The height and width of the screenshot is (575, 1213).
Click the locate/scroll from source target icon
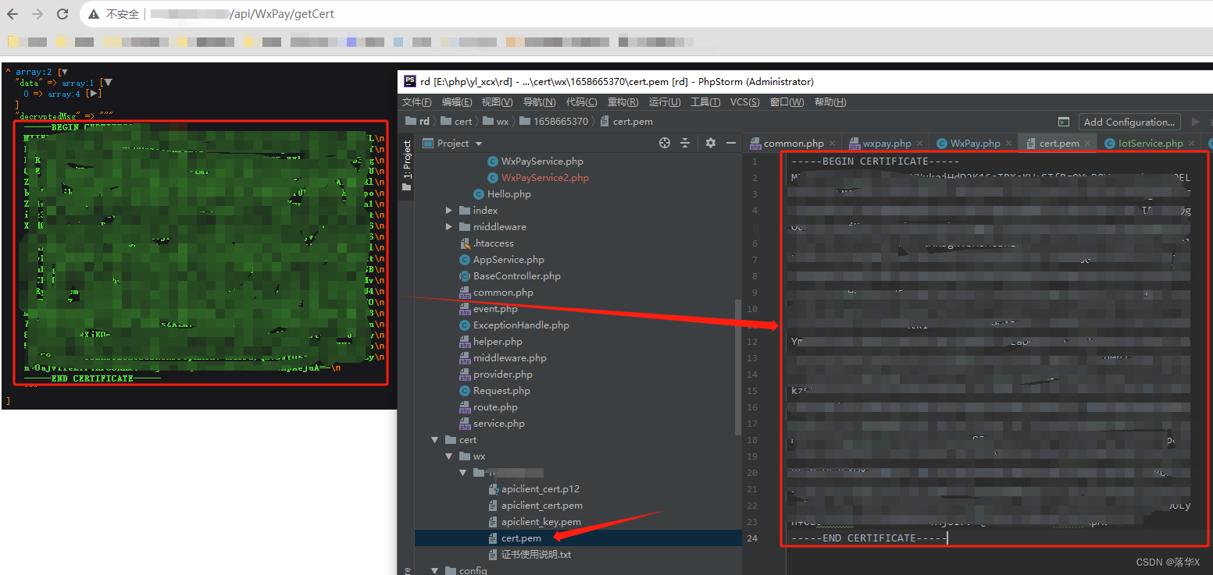(x=665, y=143)
